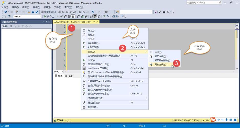Open the master database dropdown
This screenshot has width=240, height=128.
click(x=40, y=16)
